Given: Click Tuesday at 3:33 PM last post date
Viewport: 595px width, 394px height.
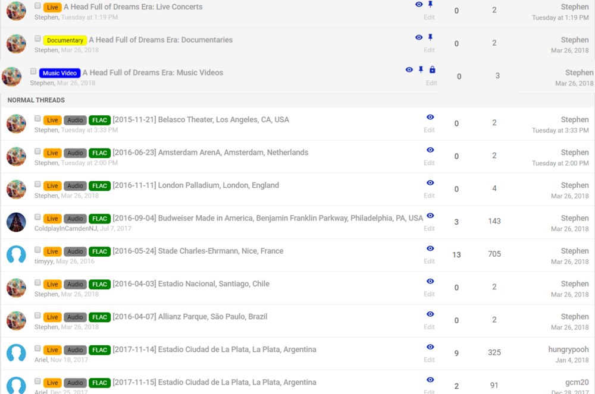Looking at the screenshot, I should click(560, 130).
